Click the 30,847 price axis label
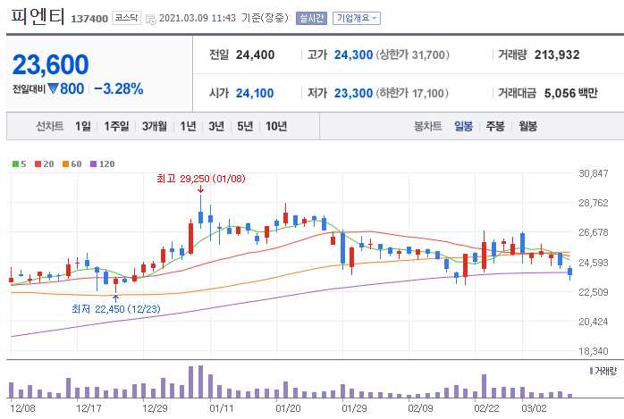Viewport: 624px width, 419px height. pyautogui.click(x=594, y=173)
